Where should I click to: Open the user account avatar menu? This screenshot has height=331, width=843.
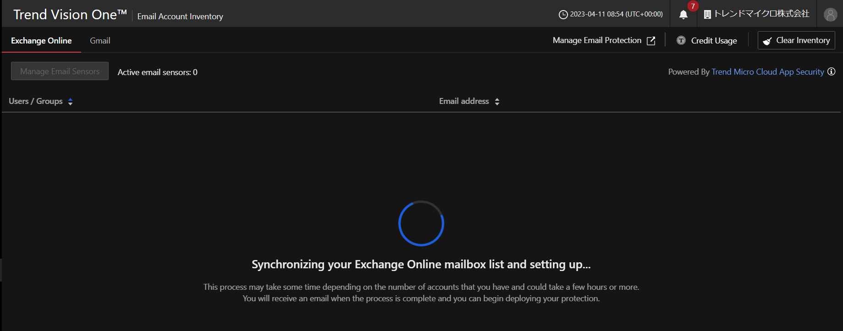[x=830, y=15]
